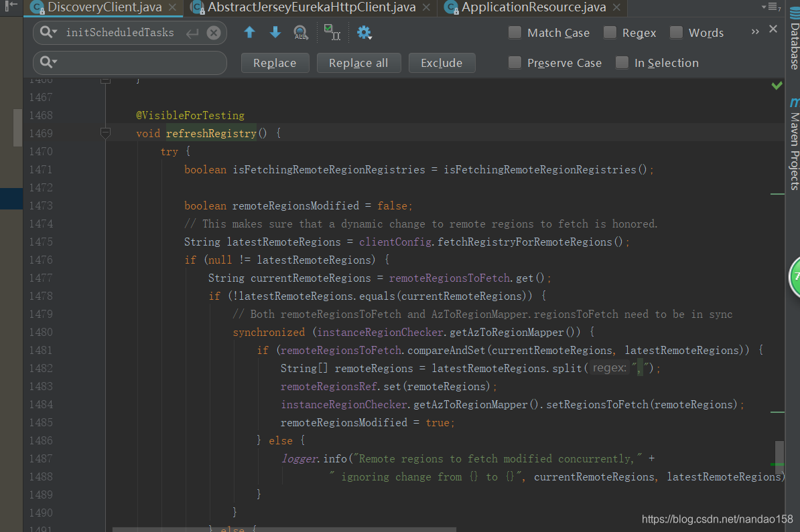Toggle the multi-selection occurrences icon

(x=332, y=32)
